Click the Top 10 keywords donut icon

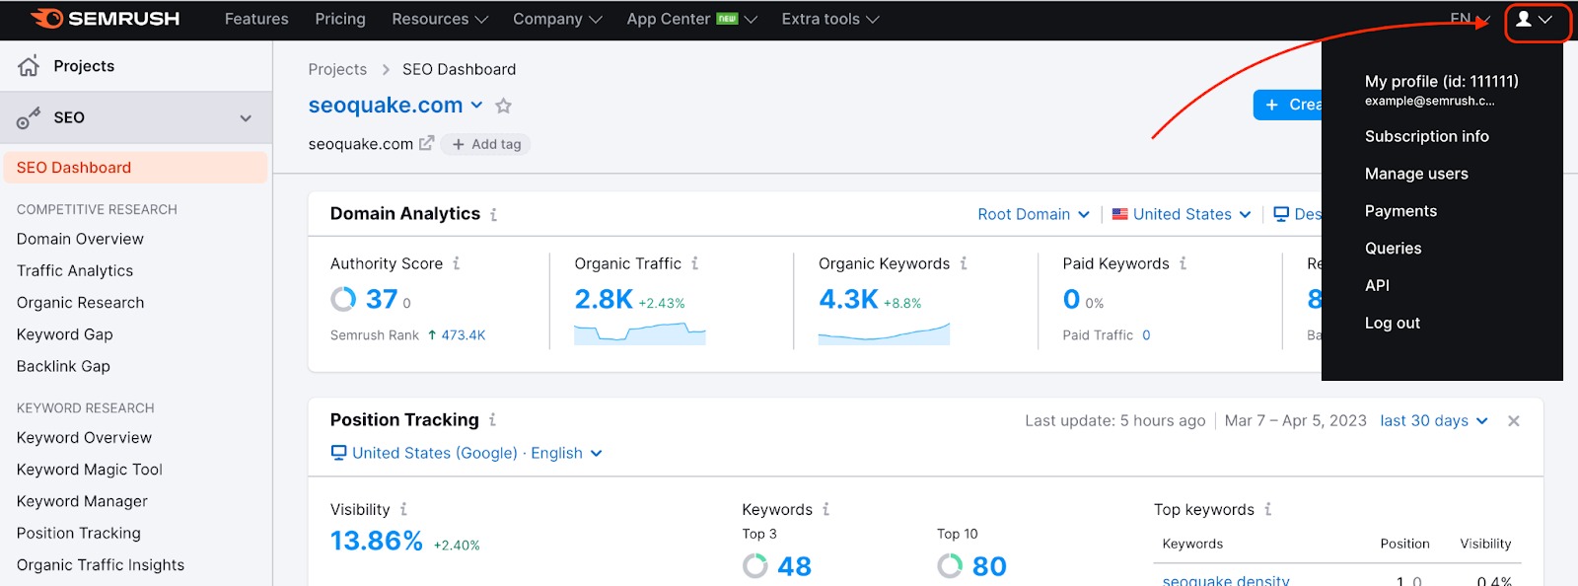pyautogui.click(x=950, y=566)
